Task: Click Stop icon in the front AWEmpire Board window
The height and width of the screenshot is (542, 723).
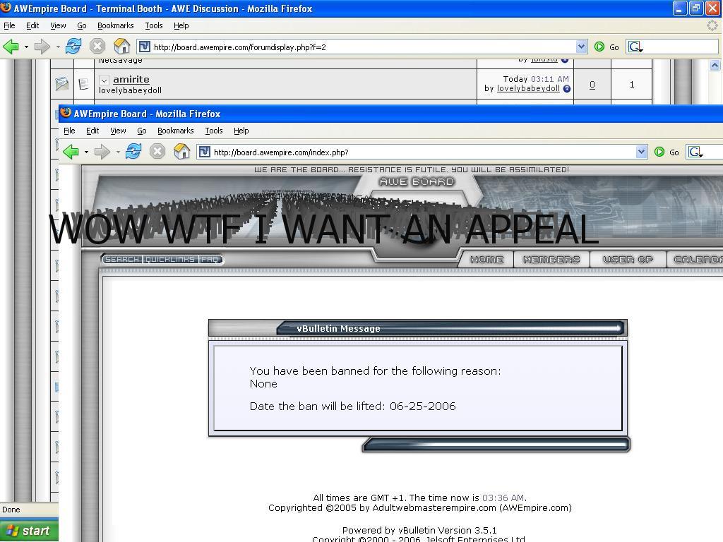Action: coord(157,152)
